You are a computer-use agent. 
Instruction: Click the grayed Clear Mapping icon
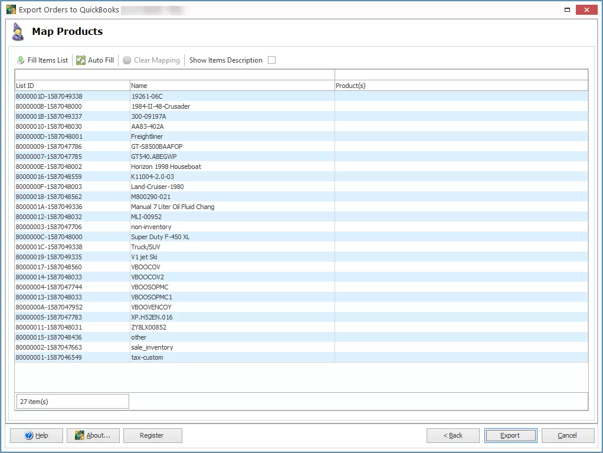[127, 60]
